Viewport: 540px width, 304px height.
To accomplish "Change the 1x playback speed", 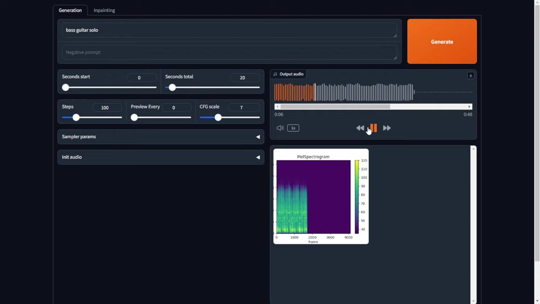I will [293, 128].
